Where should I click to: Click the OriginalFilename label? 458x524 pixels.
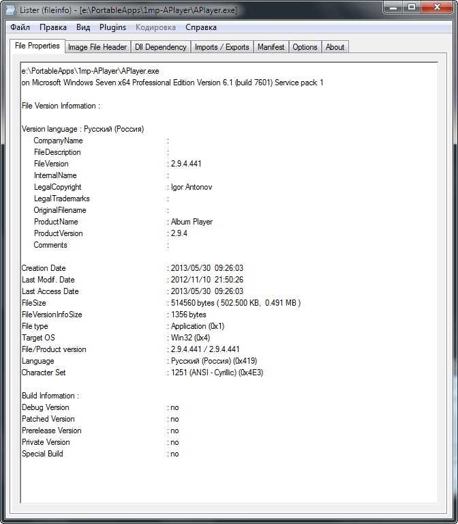tap(60, 210)
